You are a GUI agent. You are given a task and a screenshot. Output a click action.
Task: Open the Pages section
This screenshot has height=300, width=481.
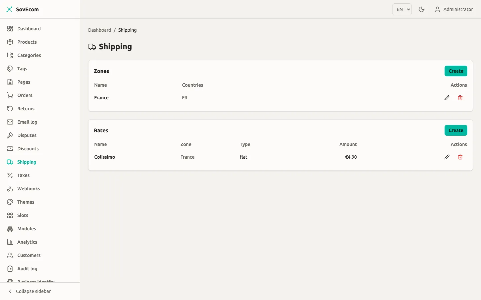[x=40, y=82]
